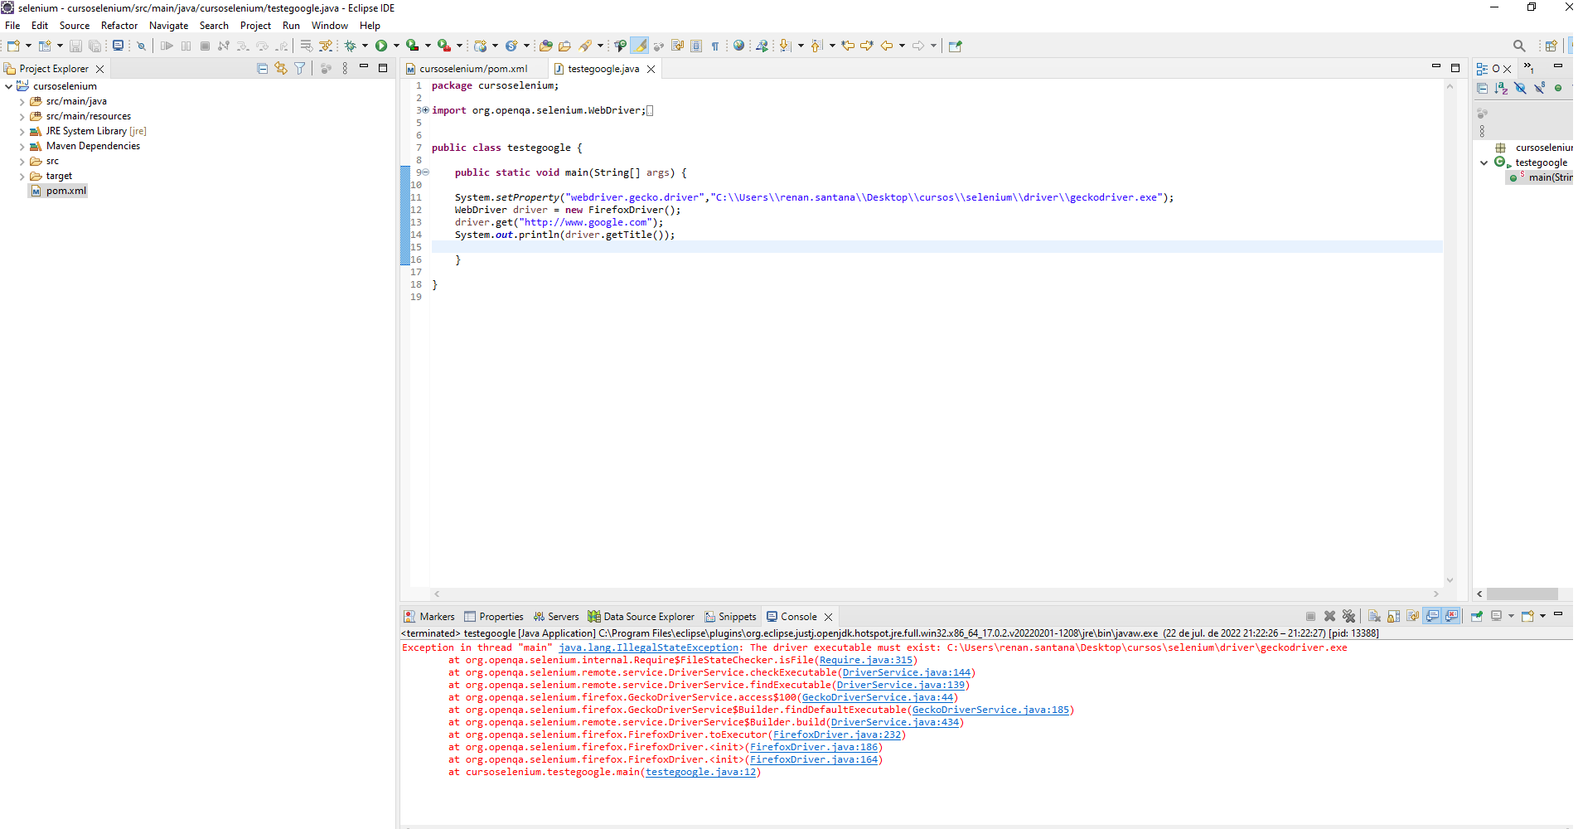Click the green Run button in toolbar
The image size is (1583, 829).
381,46
